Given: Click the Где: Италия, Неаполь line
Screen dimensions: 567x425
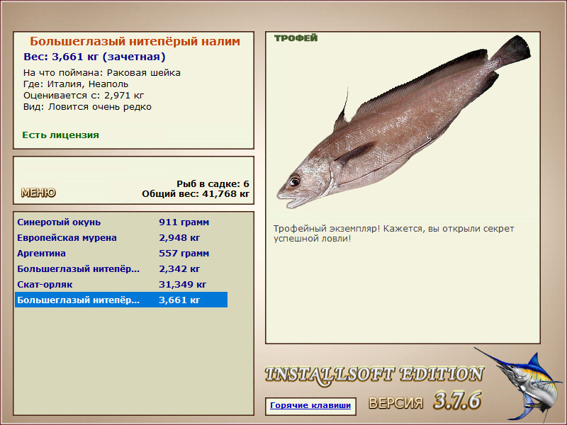Looking at the screenshot, I should point(76,84).
